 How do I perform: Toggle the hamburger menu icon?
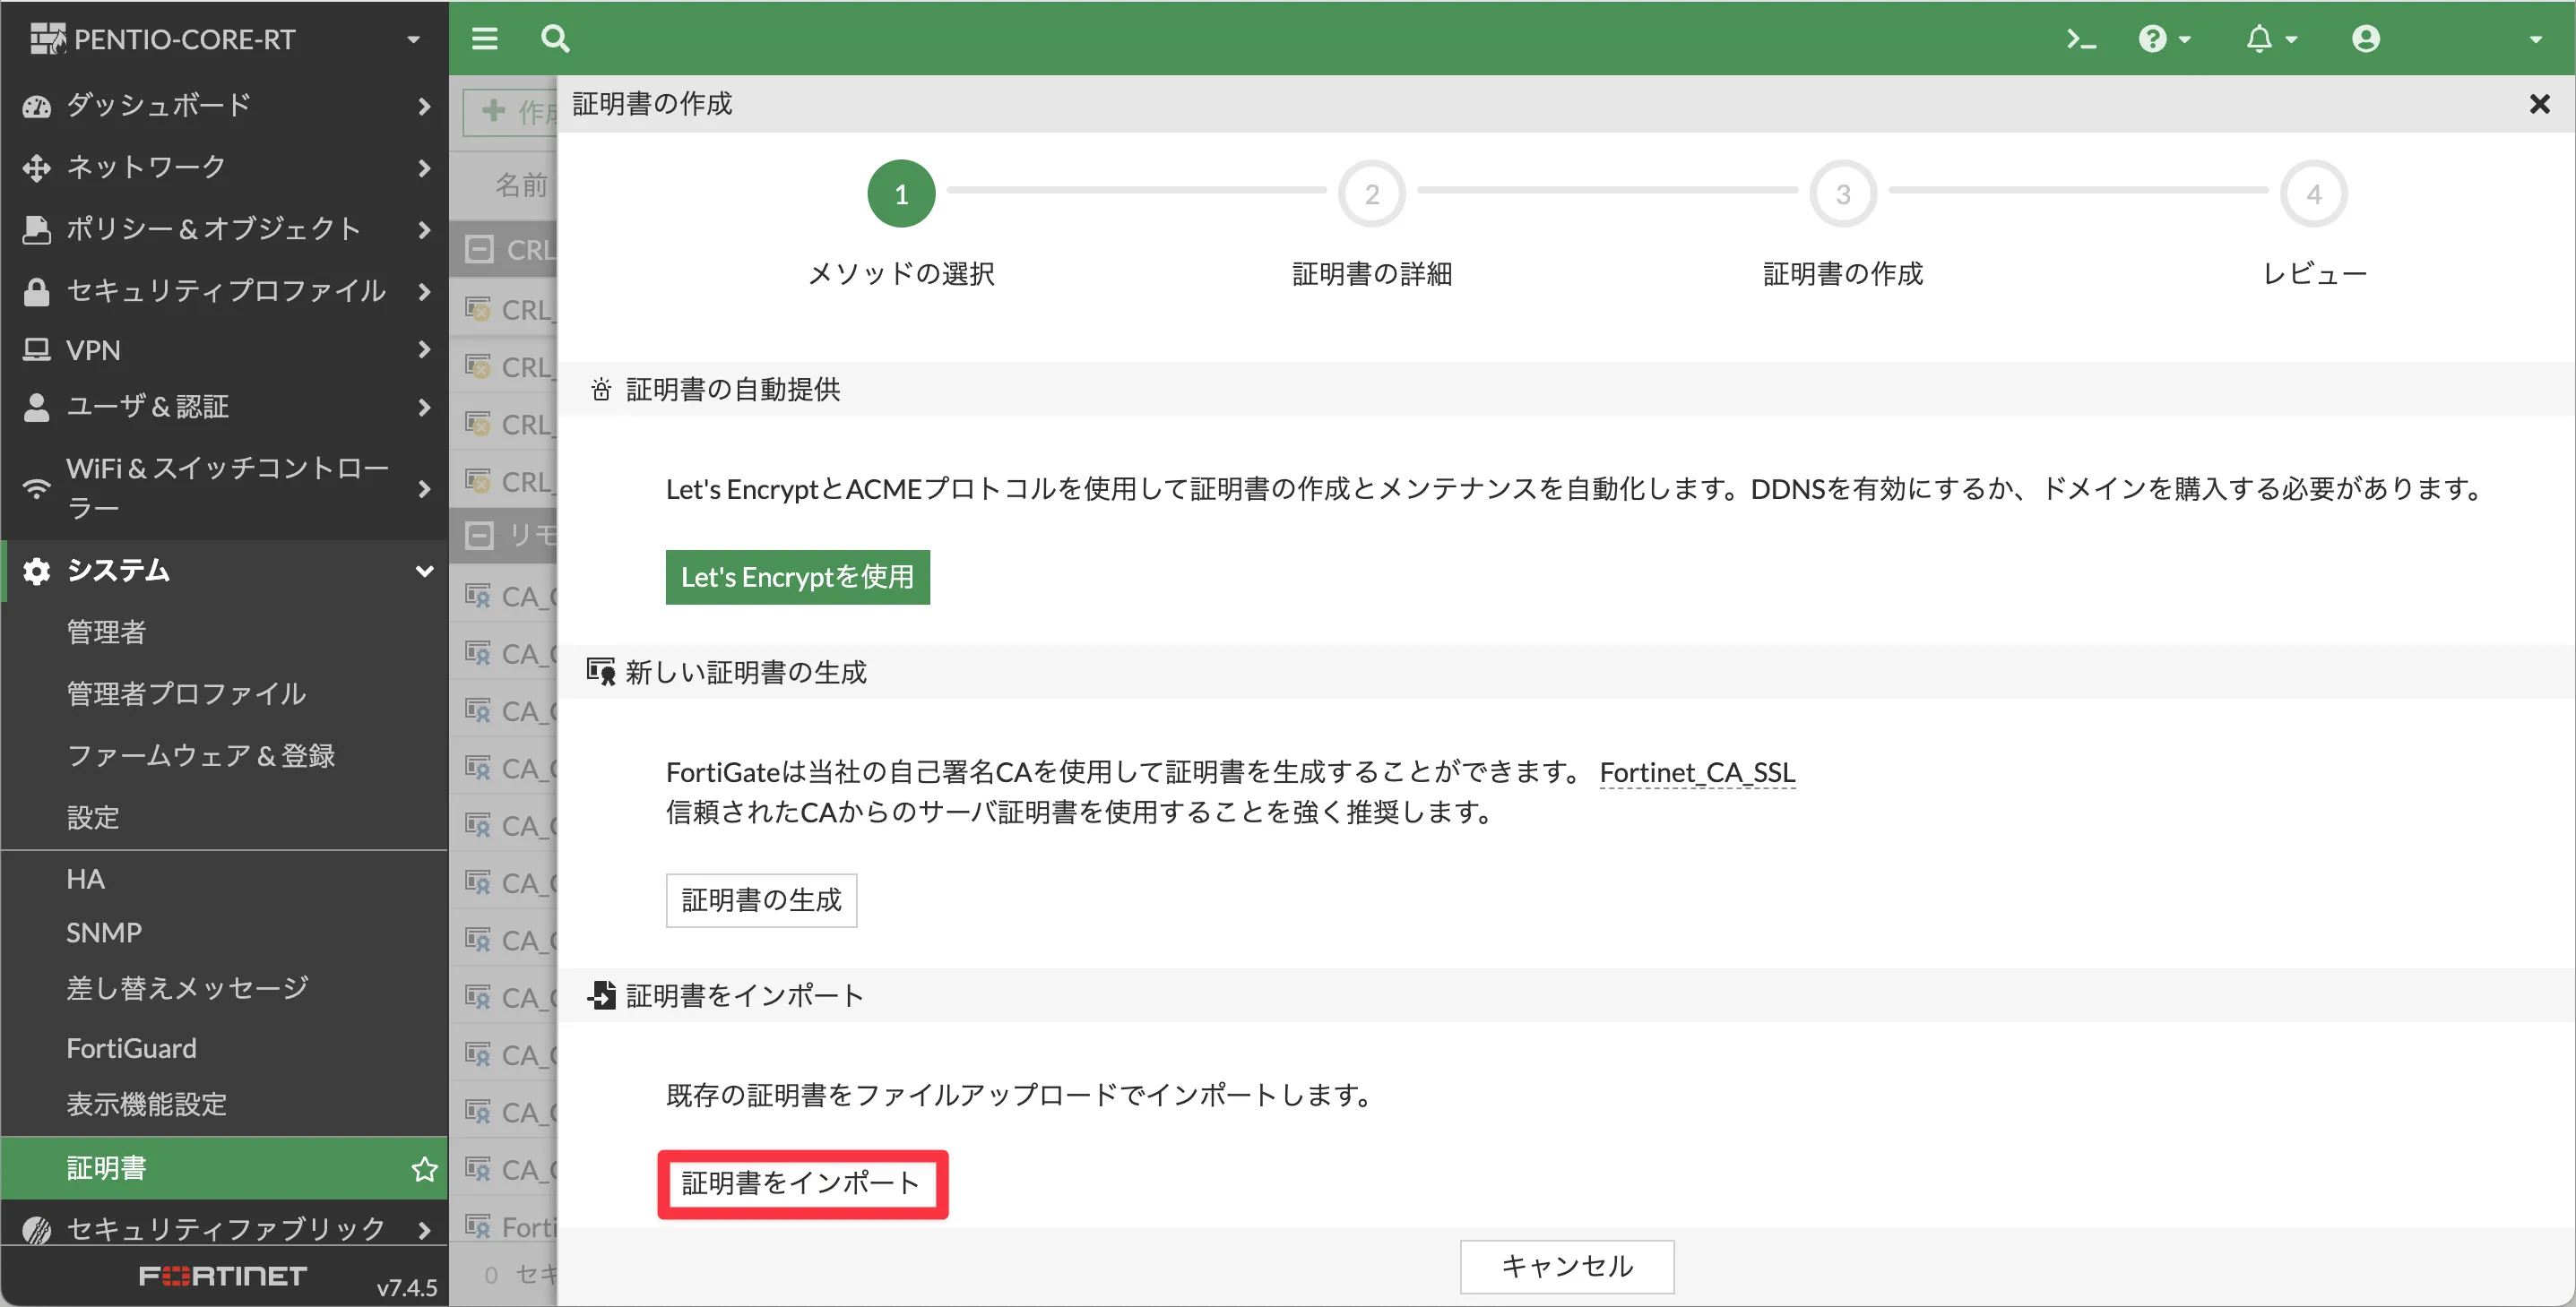coord(485,39)
